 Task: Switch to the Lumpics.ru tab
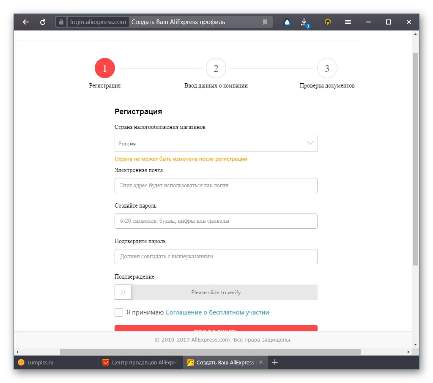[56, 362]
